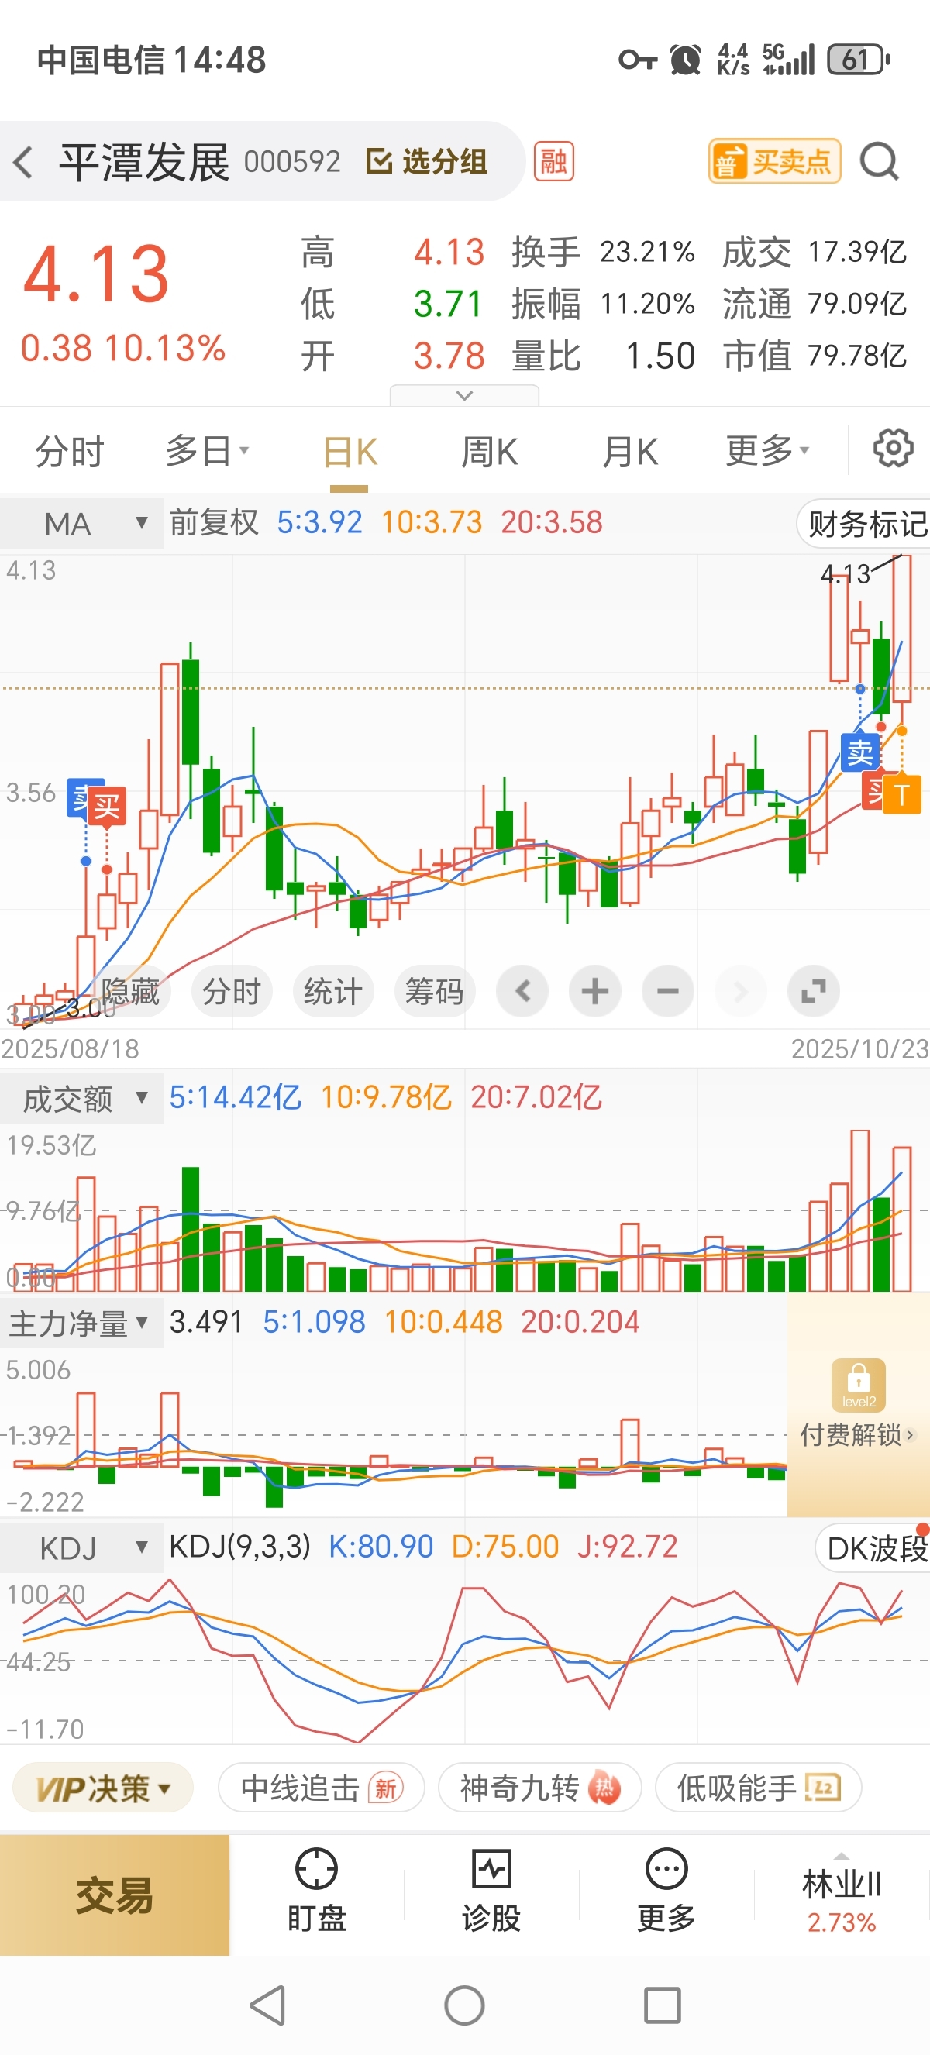The image size is (930, 2055).
Task: Open the 买卖点 buy-sell points badge
Action: coord(773,162)
